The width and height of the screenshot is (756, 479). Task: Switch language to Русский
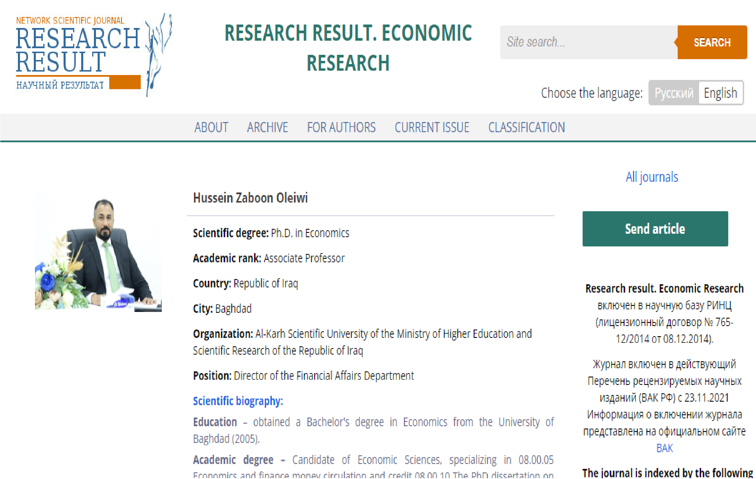pos(673,93)
